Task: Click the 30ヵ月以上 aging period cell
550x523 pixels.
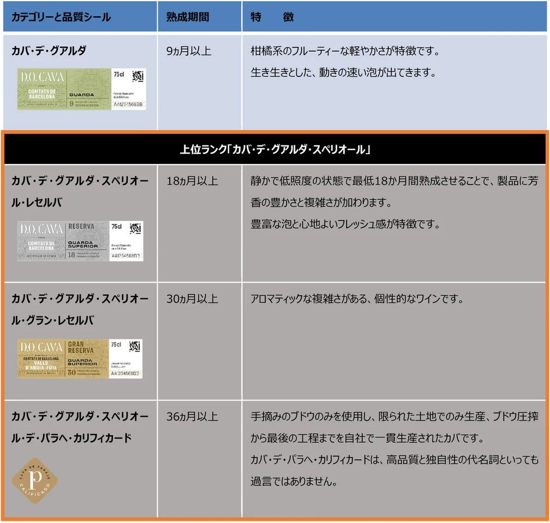Action: (x=192, y=299)
